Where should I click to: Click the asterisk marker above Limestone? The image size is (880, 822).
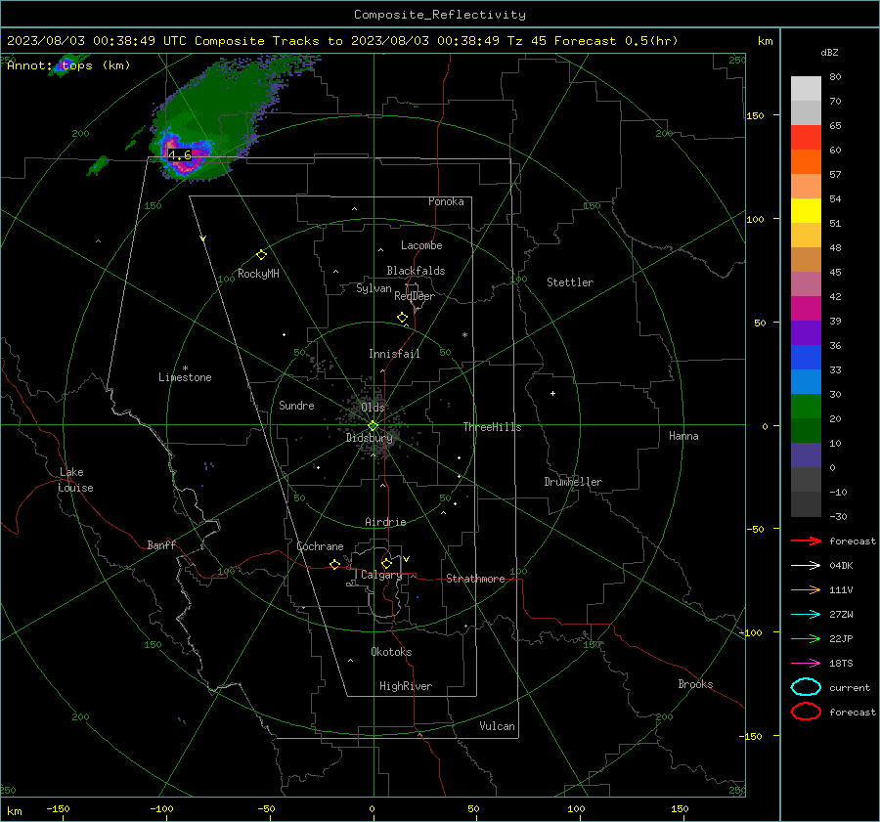185,368
